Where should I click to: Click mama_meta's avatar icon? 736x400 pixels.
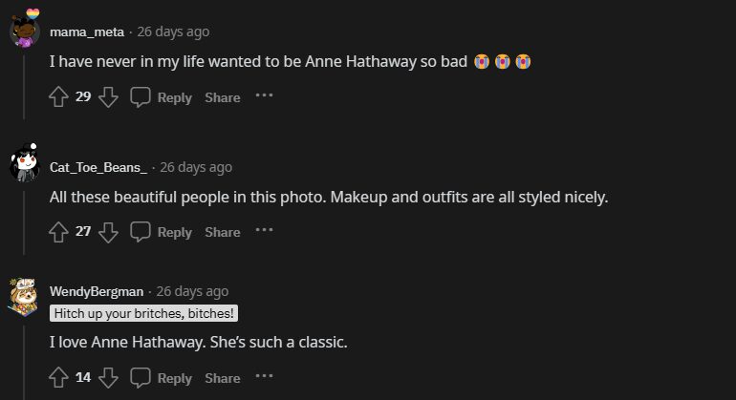pyautogui.click(x=24, y=31)
